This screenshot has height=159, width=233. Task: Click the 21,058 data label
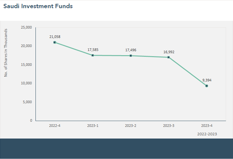point(55,37)
